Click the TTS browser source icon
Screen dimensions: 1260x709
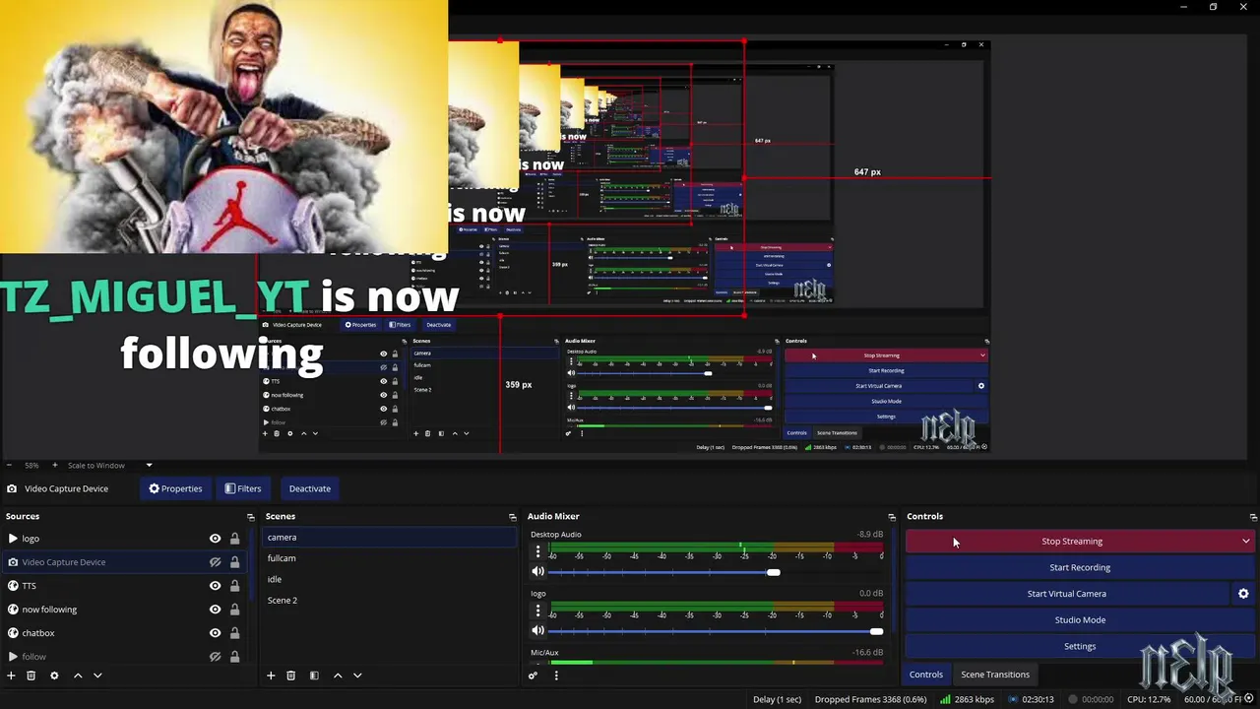point(13,586)
